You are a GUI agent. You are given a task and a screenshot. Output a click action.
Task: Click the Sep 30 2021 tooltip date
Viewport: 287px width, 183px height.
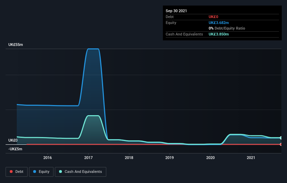coord(176,11)
